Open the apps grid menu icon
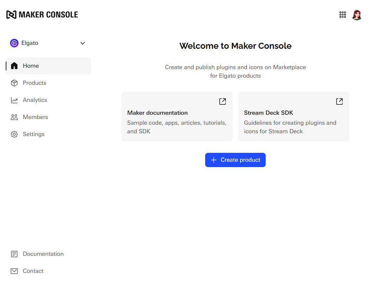The width and height of the screenshot is (374, 285). [343, 15]
